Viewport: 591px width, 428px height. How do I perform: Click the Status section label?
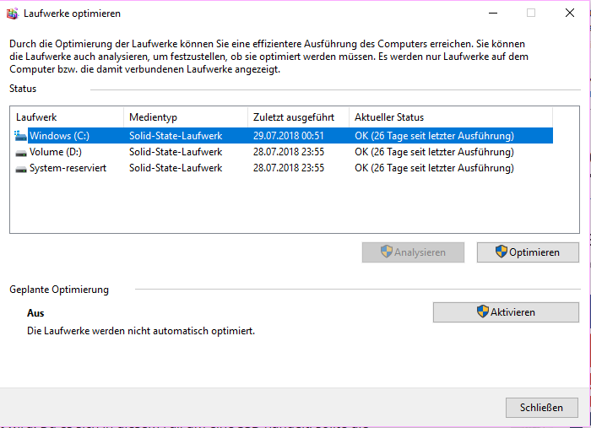point(23,89)
